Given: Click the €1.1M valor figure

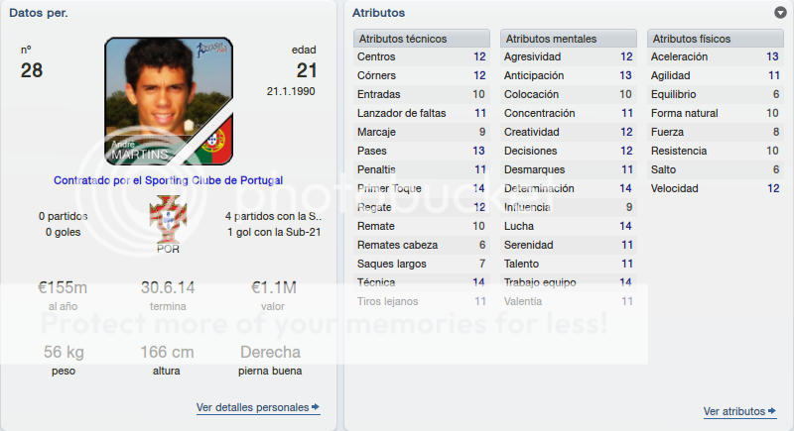Looking at the screenshot, I should tap(274, 287).
